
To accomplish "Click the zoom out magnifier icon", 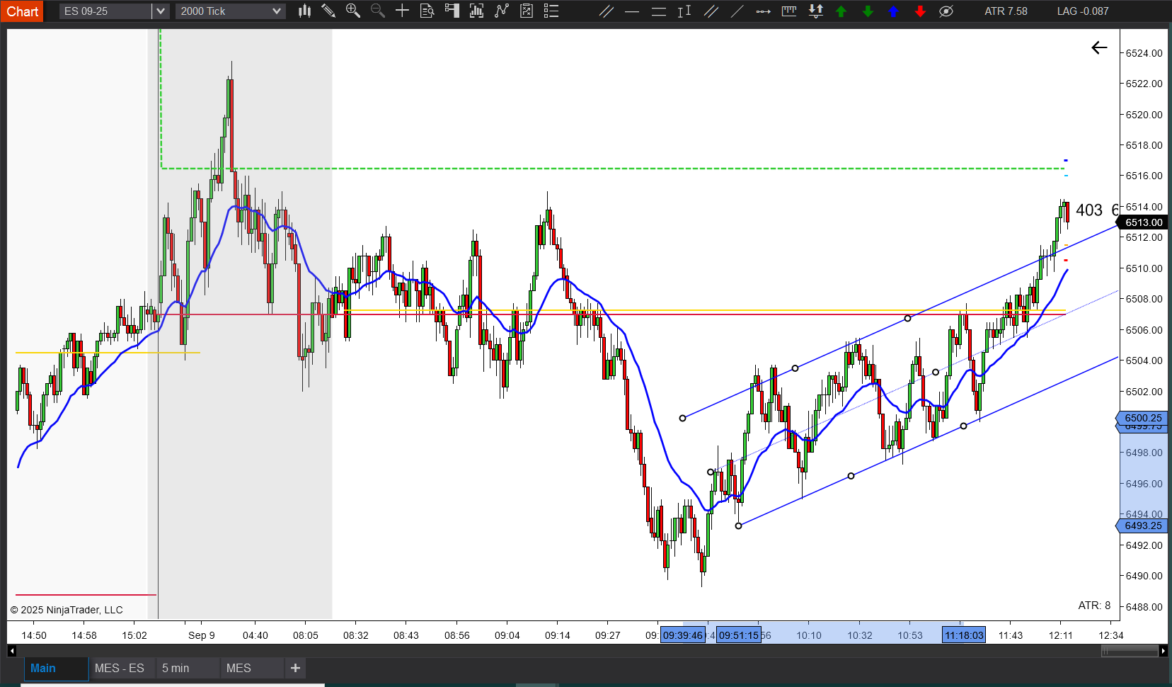I will pos(377,11).
